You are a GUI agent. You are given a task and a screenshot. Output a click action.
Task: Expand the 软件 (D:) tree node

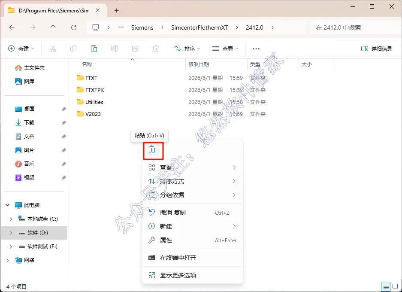(11, 233)
